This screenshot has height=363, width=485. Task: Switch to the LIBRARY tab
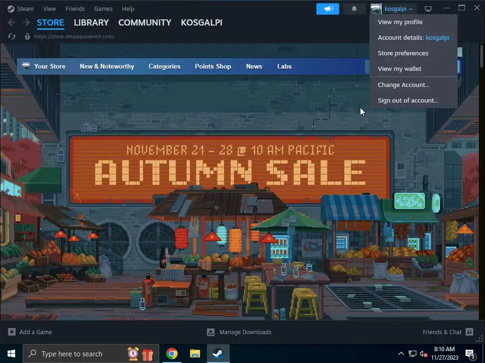[x=91, y=23]
